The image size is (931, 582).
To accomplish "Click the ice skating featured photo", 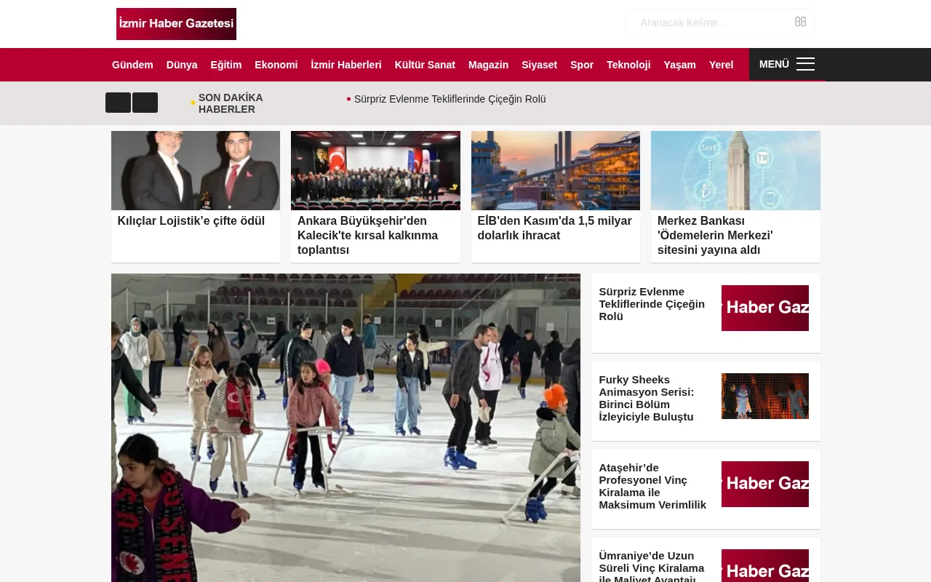I will click(x=346, y=428).
